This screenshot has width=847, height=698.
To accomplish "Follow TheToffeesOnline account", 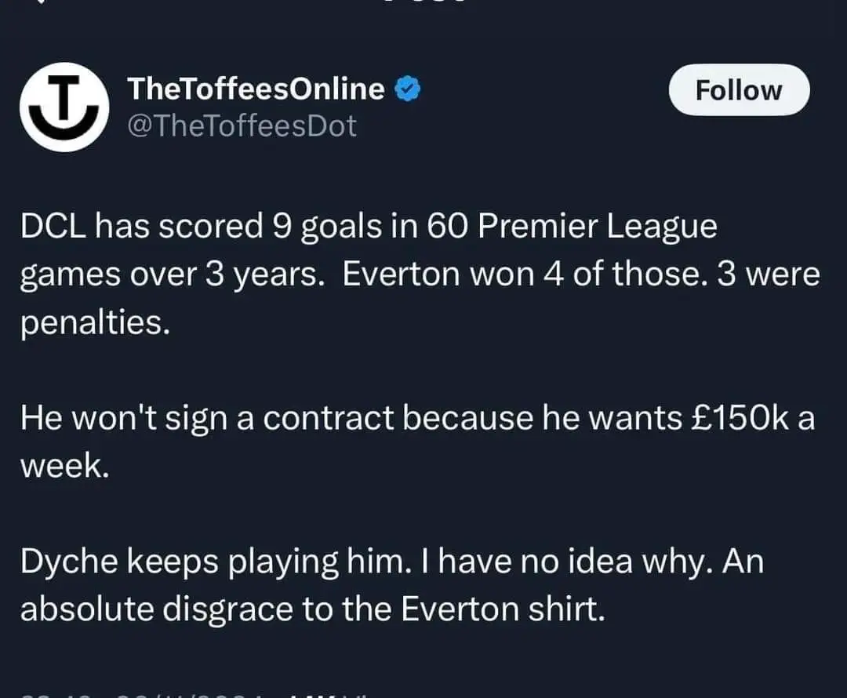I will tap(738, 90).
